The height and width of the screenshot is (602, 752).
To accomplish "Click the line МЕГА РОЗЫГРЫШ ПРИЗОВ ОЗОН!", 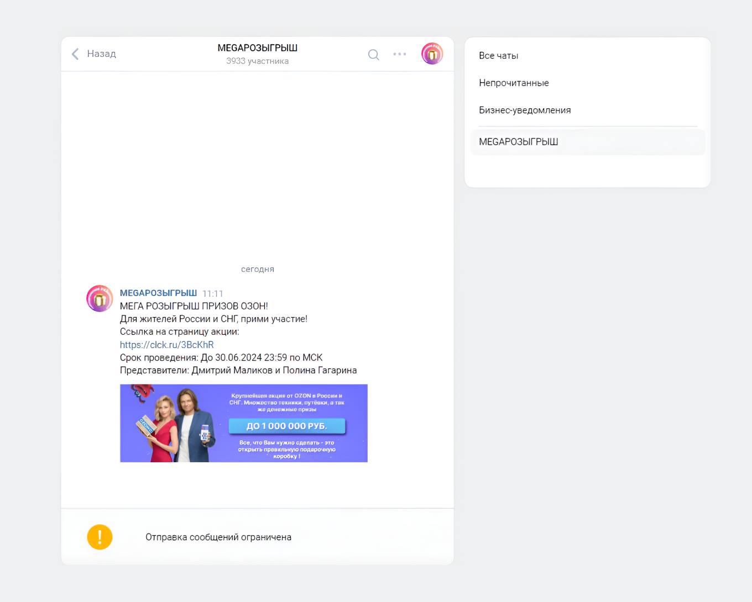I will [194, 306].
